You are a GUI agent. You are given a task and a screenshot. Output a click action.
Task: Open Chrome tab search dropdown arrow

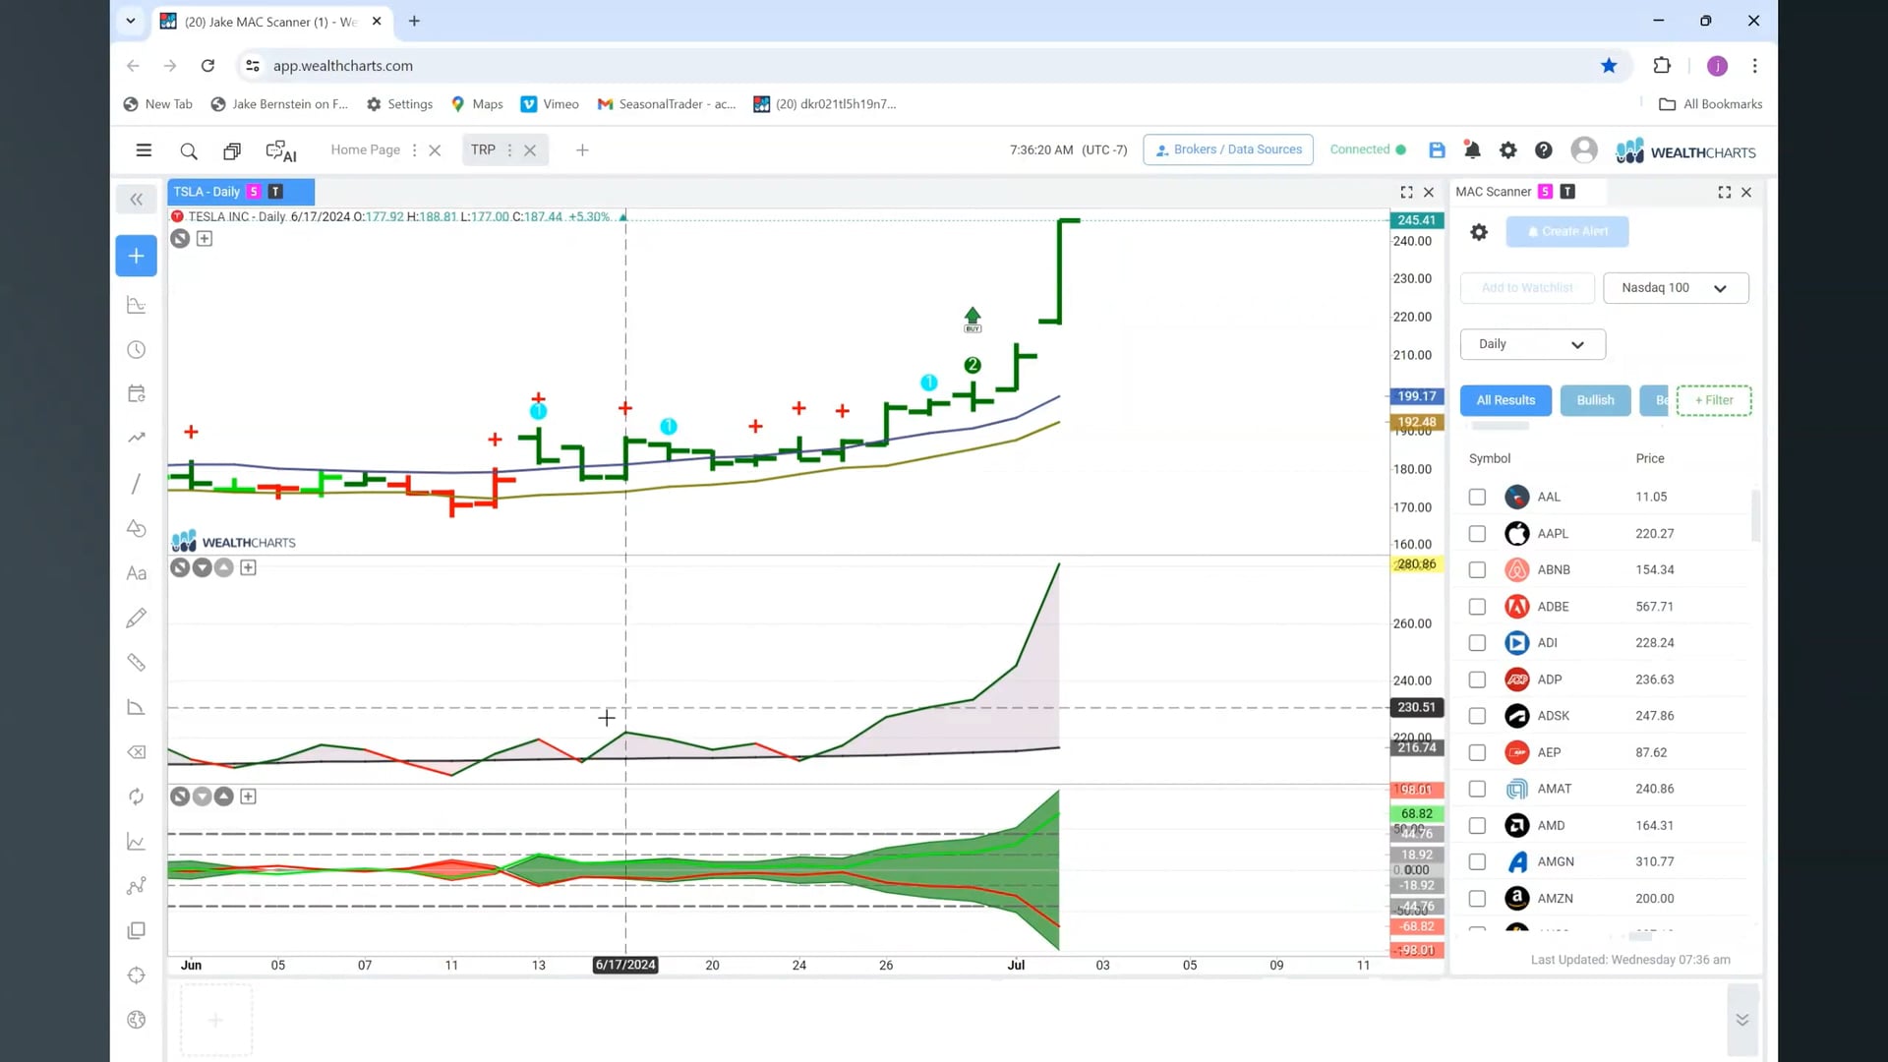(x=130, y=21)
